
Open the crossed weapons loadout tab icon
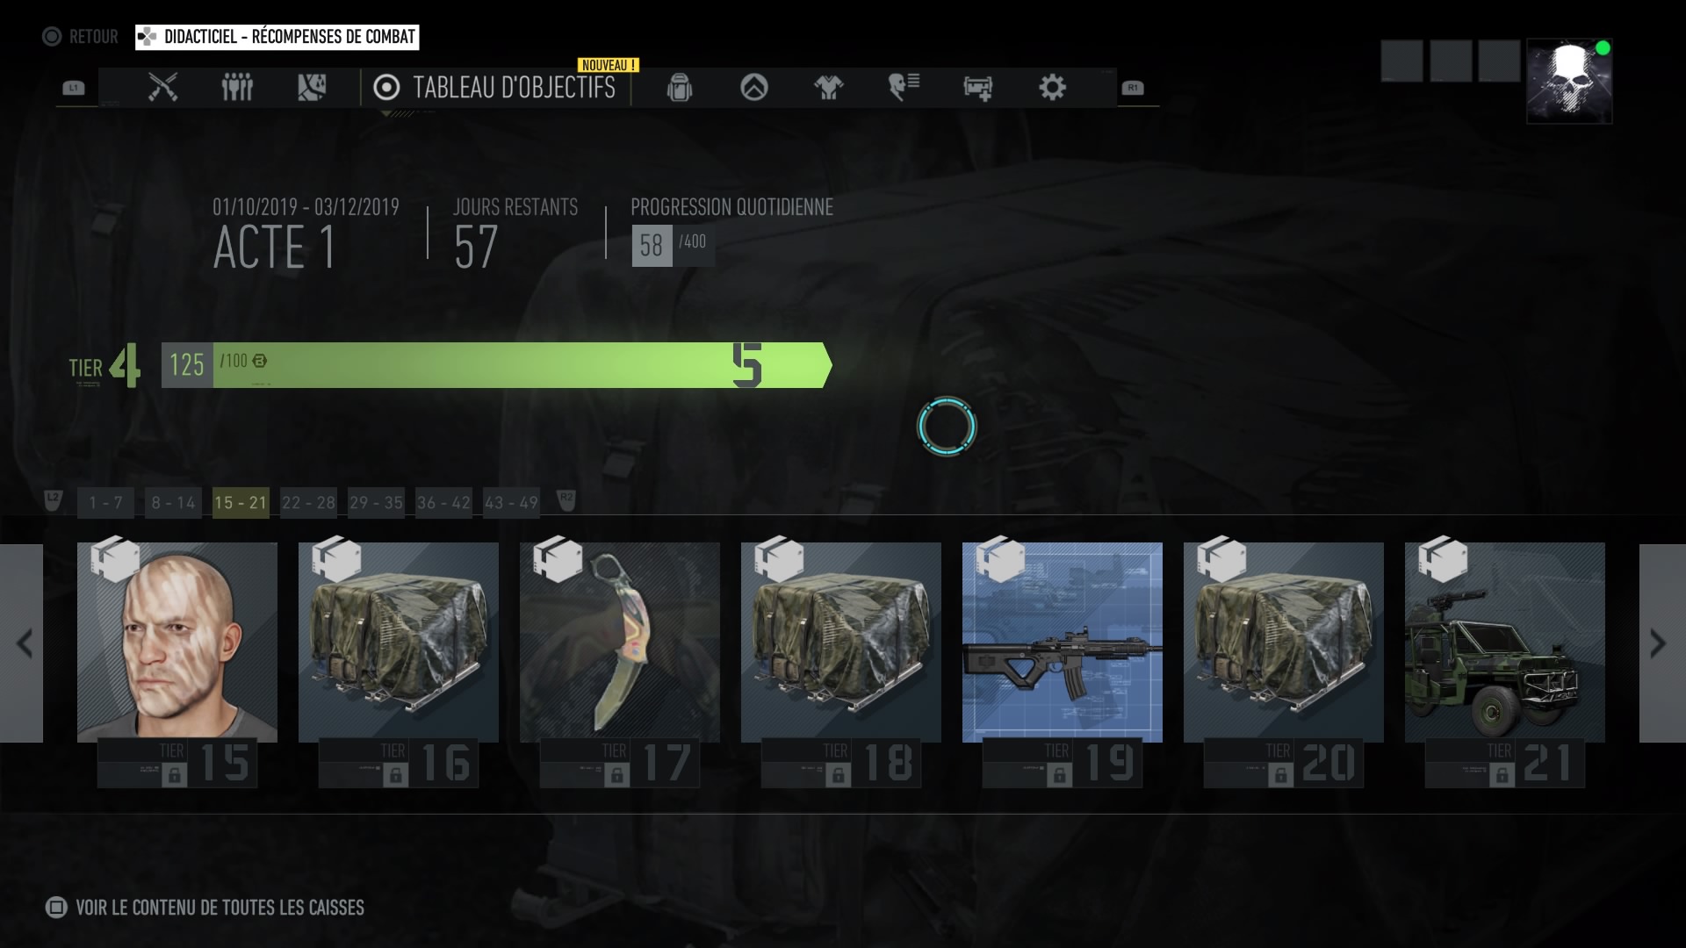[162, 87]
